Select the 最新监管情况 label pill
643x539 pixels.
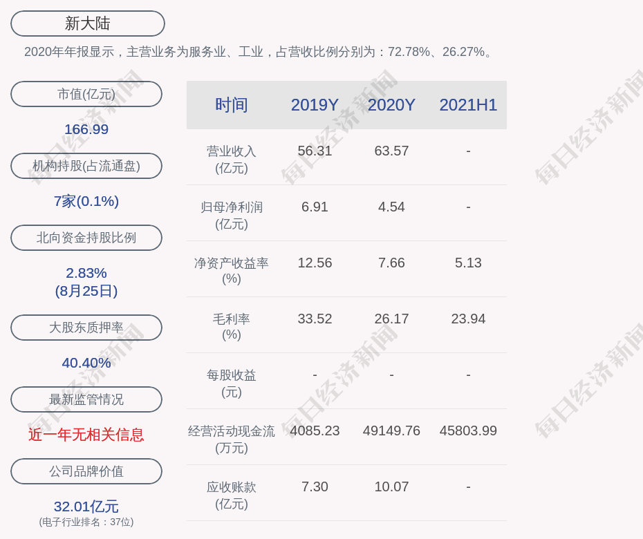(86, 399)
